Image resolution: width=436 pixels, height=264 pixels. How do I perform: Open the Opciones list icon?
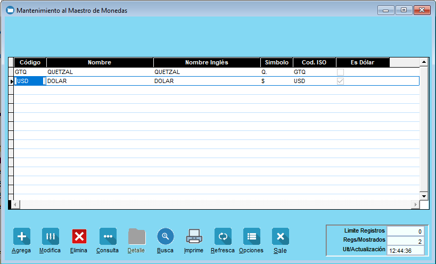pyautogui.click(x=251, y=236)
